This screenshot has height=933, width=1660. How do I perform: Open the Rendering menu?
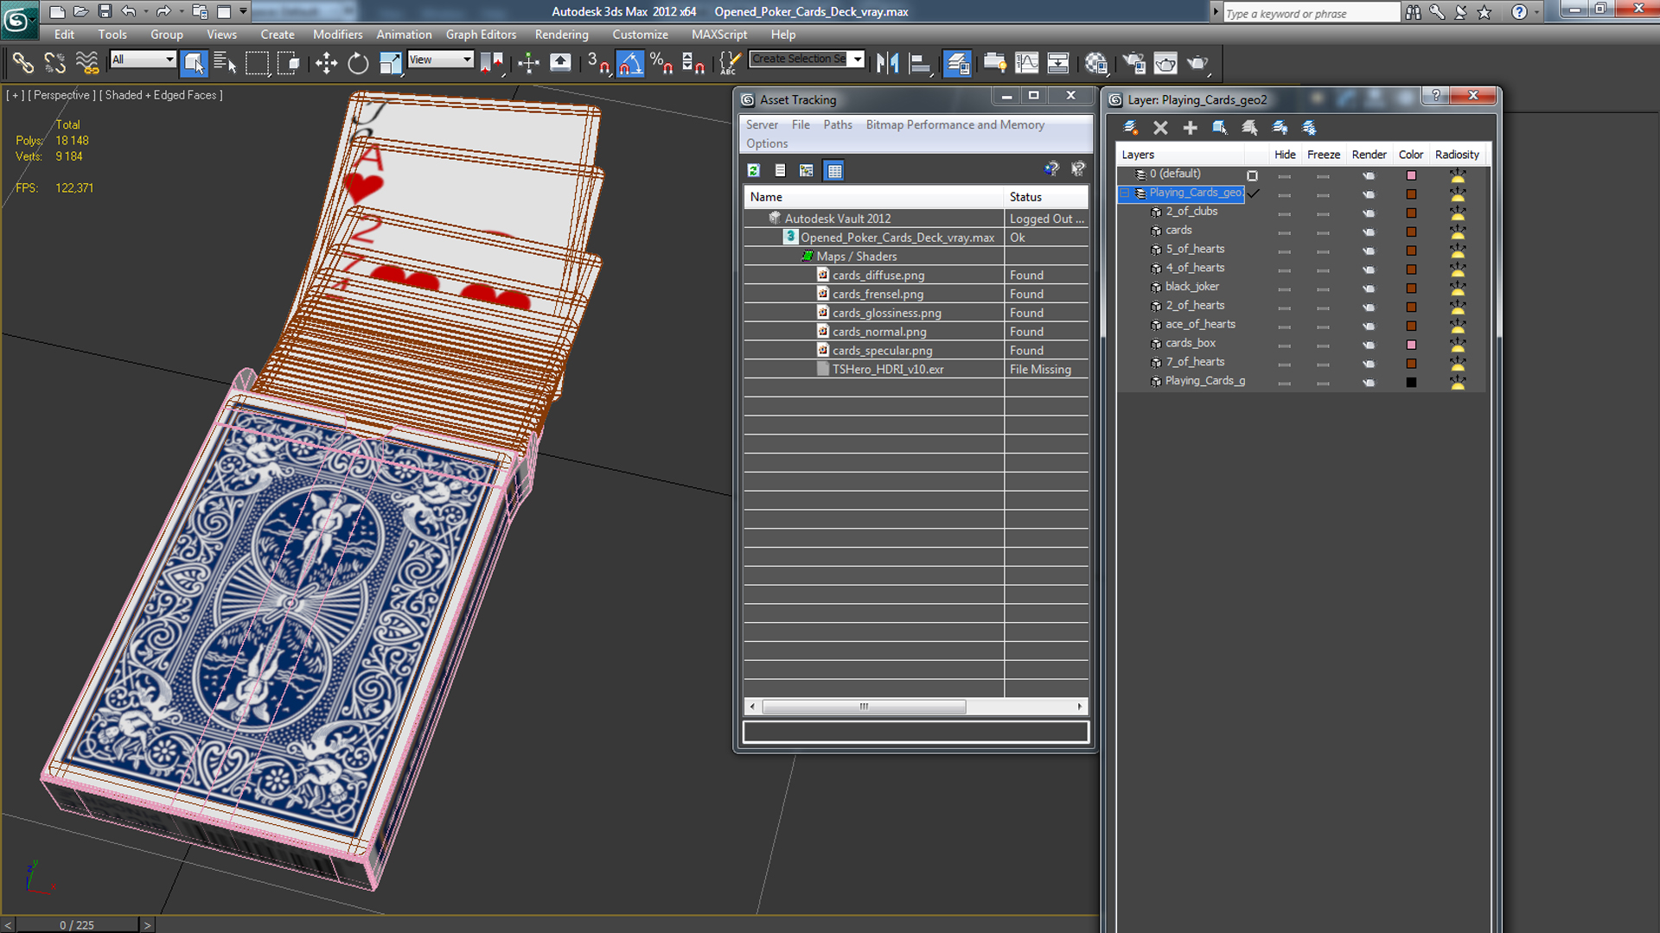pyautogui.click(x=561, y=35)
